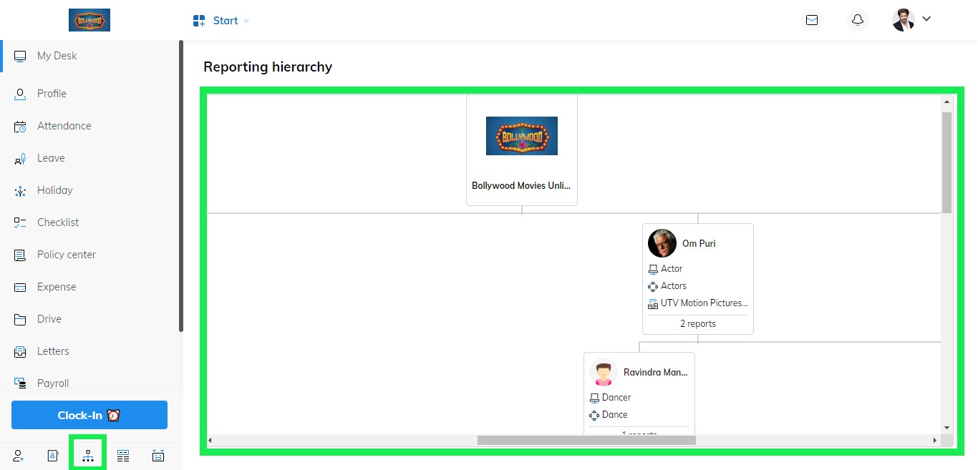Open the reporting hierarchy org chart icon
This screenshot has height=470, width=978.
coord(88,456)
